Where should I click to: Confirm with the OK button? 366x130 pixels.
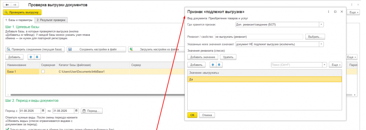tap(192, 115)
